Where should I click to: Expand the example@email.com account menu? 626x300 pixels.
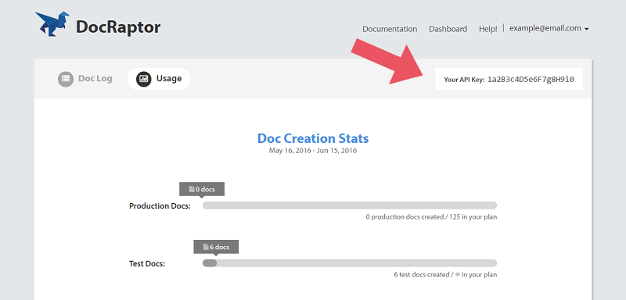(549, 28)
